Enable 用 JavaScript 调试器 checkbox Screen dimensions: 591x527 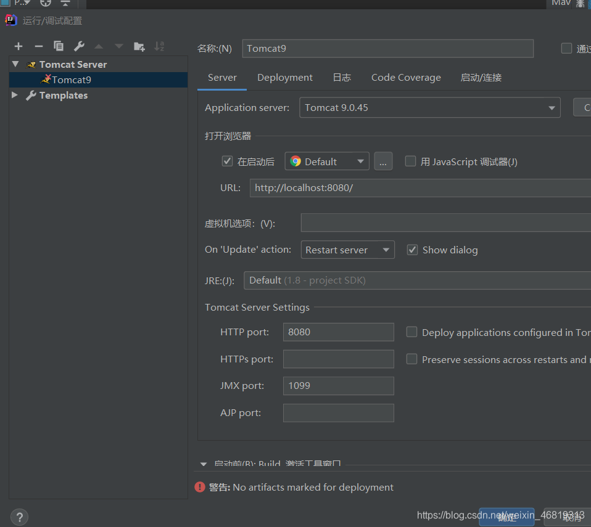[x=410, y=161]
